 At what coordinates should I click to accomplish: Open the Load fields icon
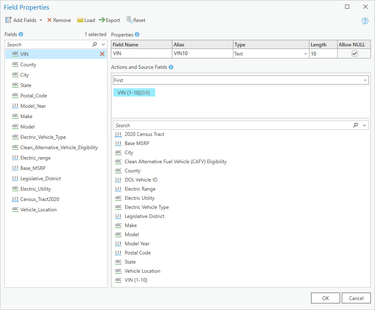81,20
